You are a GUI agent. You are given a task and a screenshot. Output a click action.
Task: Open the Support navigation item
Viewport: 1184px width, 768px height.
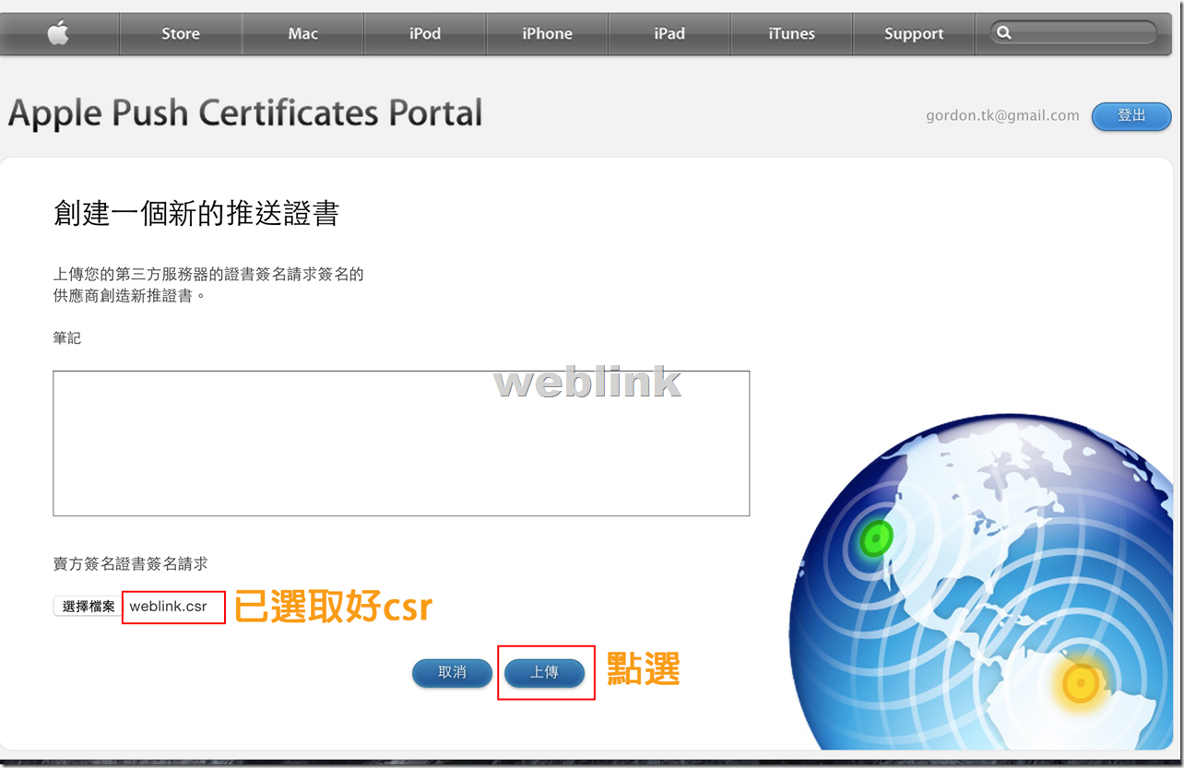914,33
